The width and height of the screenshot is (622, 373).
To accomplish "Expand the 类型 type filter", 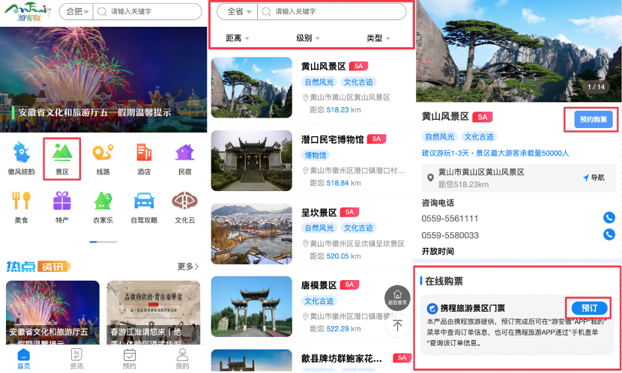I will [x=378, y=38].
